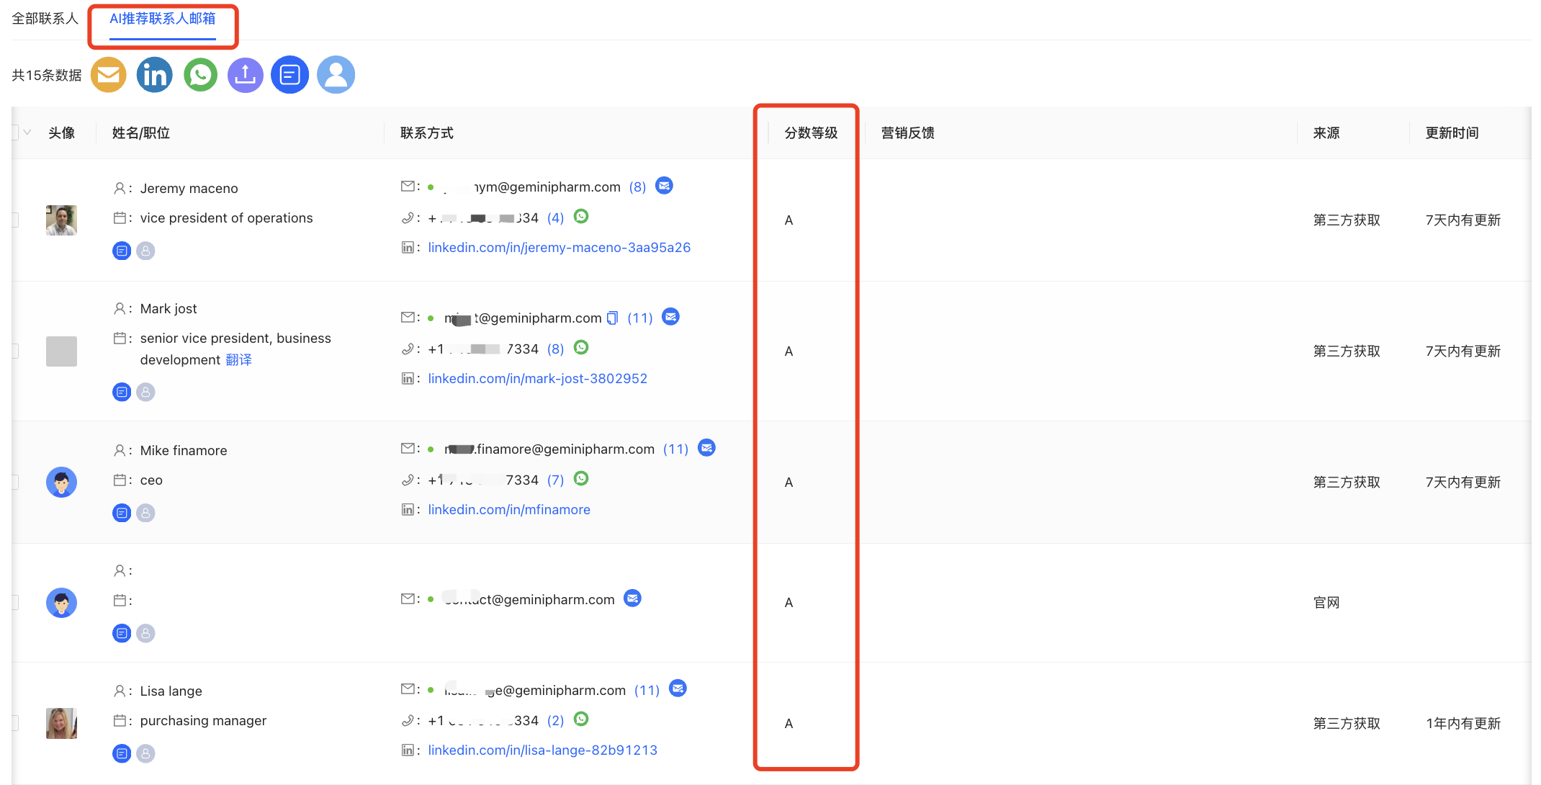Copy Mark jost's email using copy icon

click(612, 318)
